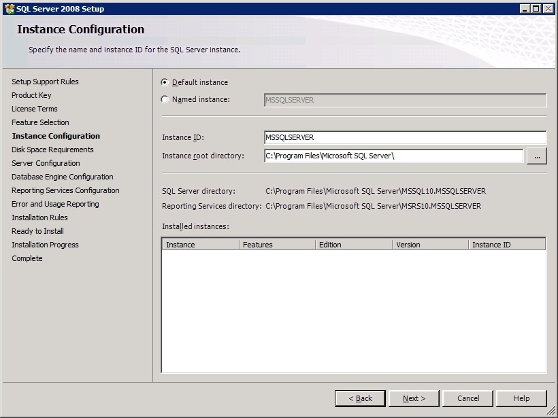Click the Named instance text field
This screenshot has width=558, height=418.
[x=406, y=100]
